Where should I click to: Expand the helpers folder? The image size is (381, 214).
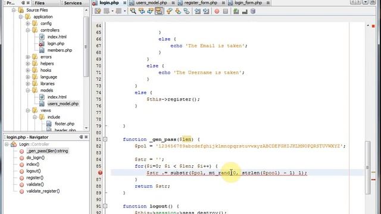(28, 64)
